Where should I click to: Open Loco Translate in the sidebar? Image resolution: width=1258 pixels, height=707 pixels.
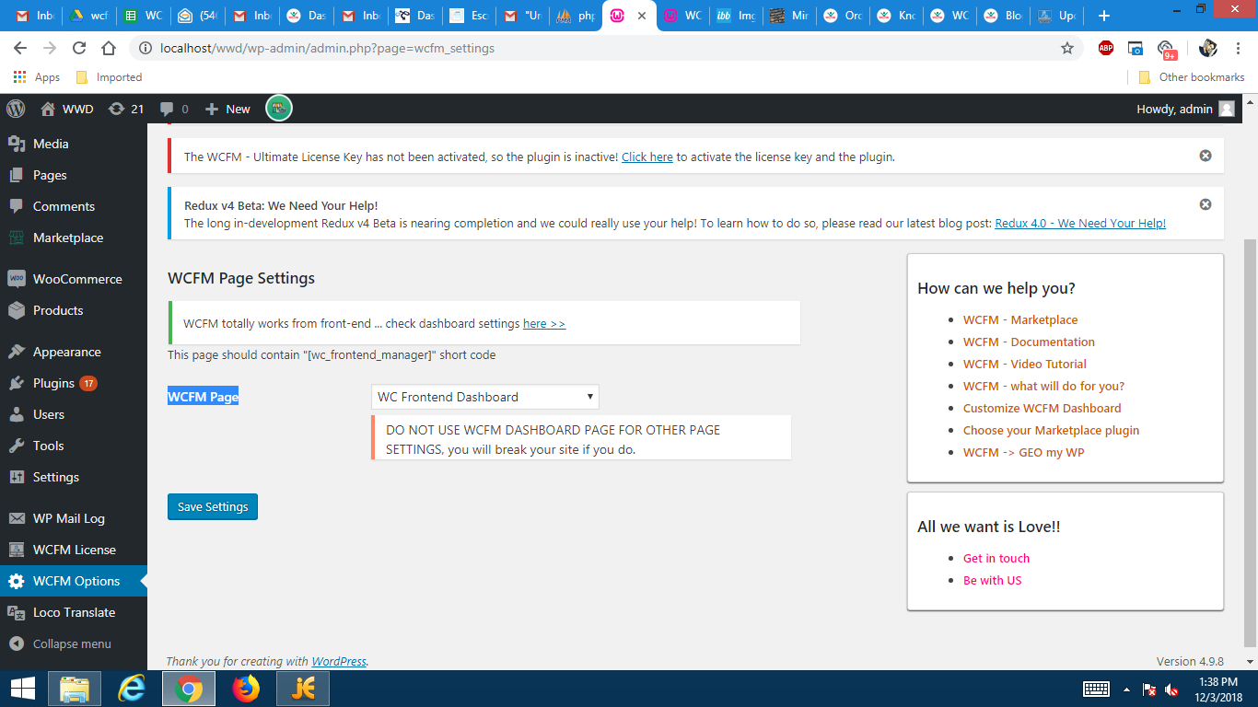(74, 612)
